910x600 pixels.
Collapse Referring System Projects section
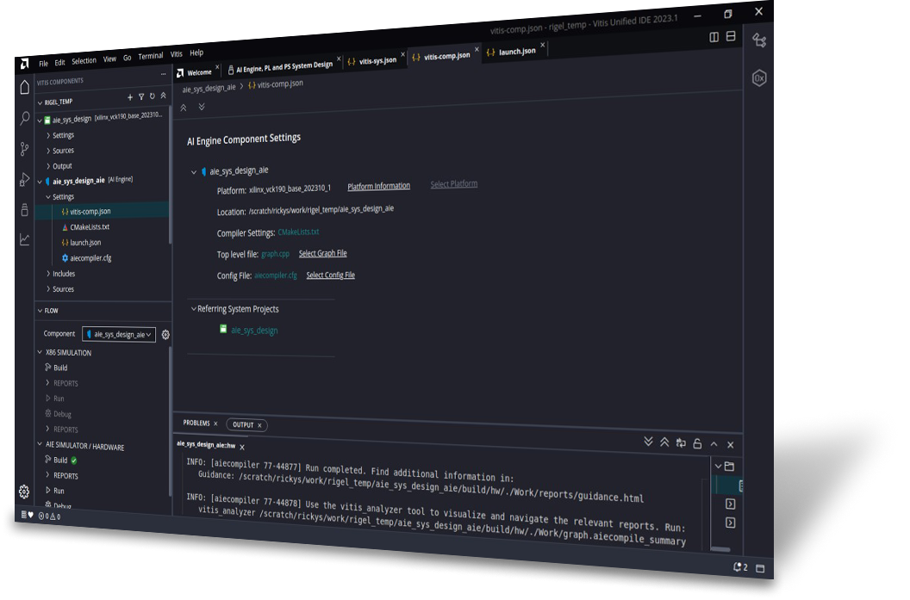[x=194, y=309]
